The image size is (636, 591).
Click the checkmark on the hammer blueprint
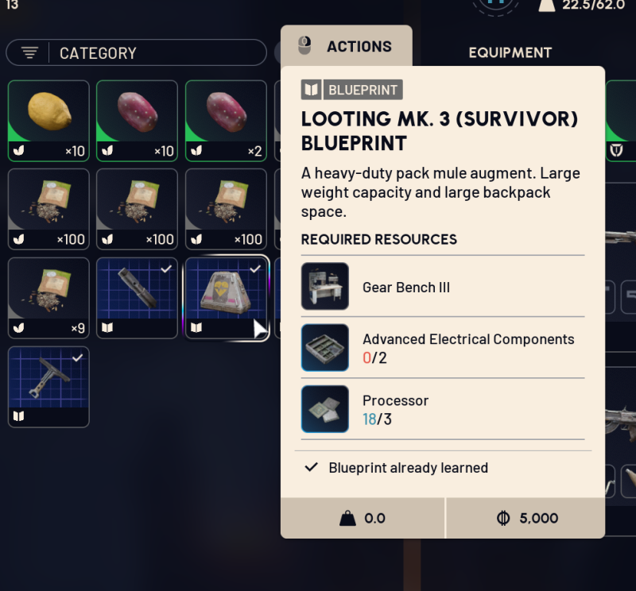coord(77,357)
